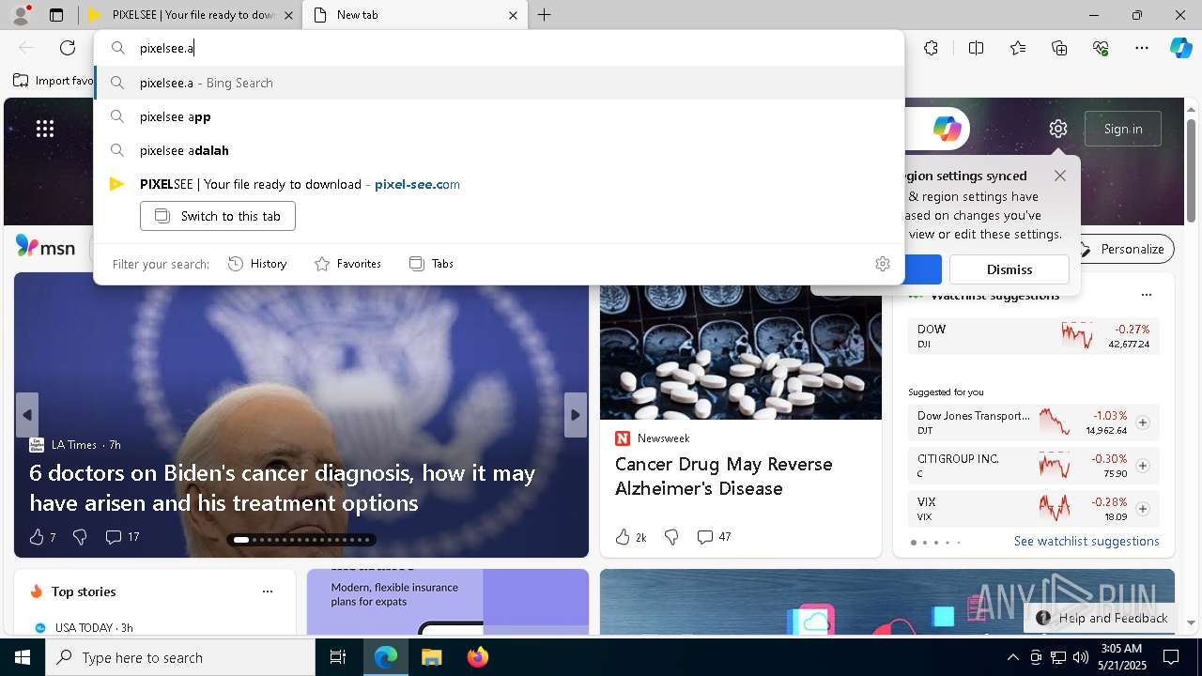1202x676 pixels.
Task: Open address bar search settings gear
Action: 883,264
